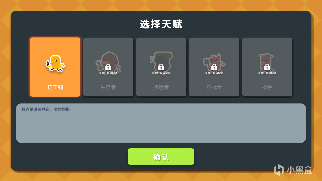The height and width of the screenshot is (181, 322).
Task: Click 完成任务以解锁 text under 搬运者 lock
Action: pyautogui.click(x=161, y=73)
